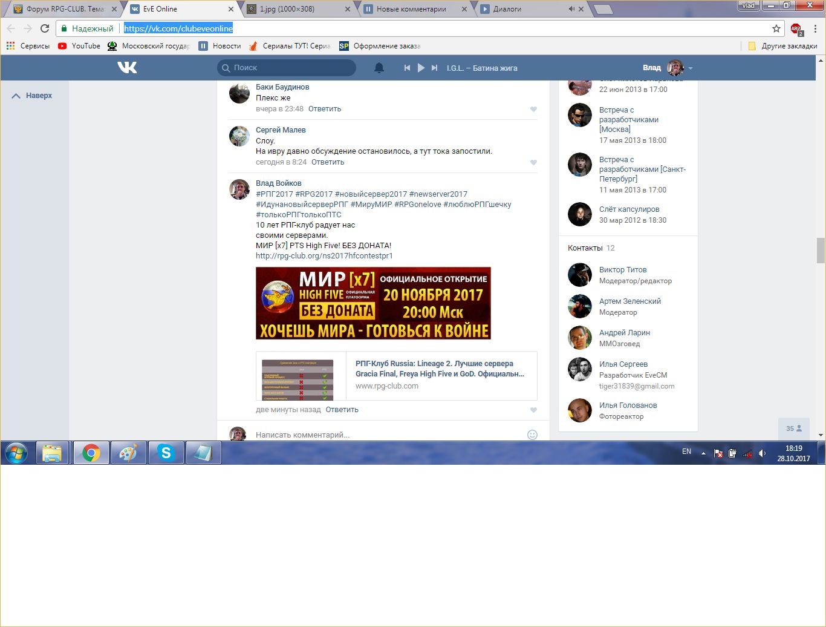Open Chrome three-dot menu
Screen dimensions: 826x627
tap(815, 28)
